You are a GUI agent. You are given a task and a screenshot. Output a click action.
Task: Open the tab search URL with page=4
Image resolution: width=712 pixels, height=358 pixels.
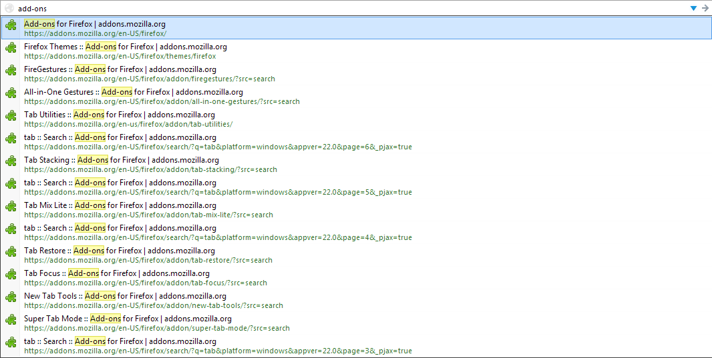pos(218,237)
